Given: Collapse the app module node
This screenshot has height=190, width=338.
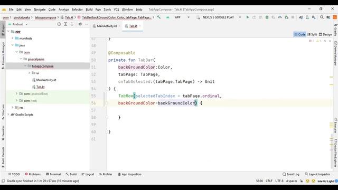Looking at the screenshot, I should (8, 32).
